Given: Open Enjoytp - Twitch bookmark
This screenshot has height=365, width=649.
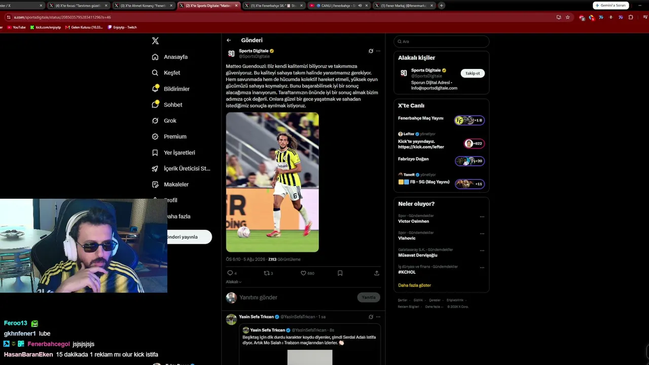Looking at the screenshot, I should pyautogui.click(x=122, y=27).
